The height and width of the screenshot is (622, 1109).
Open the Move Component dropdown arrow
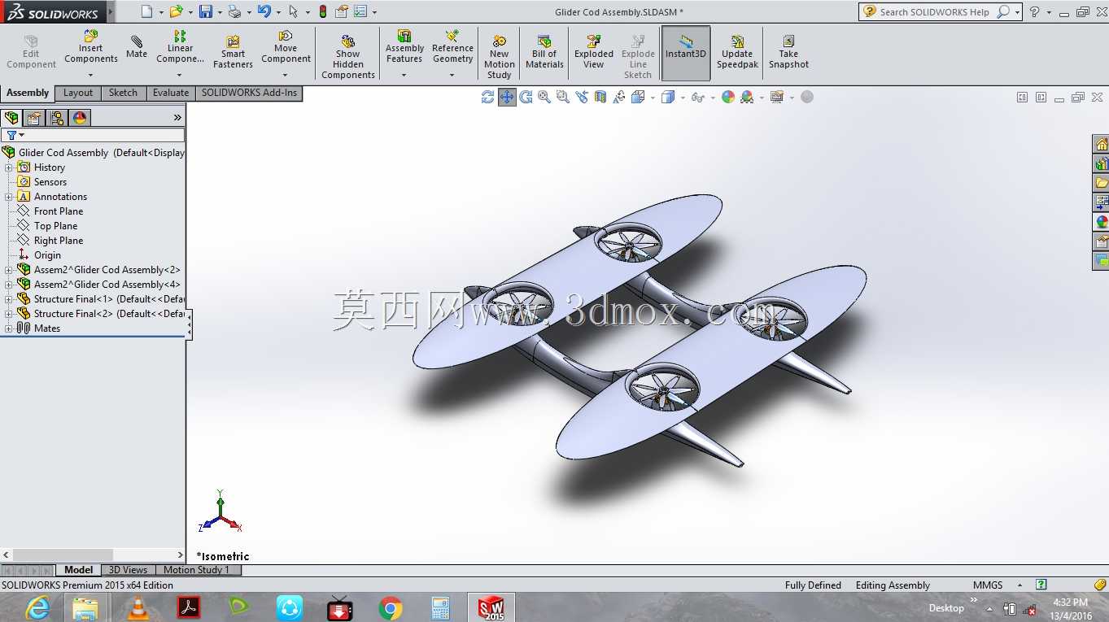tap(286, 76)
